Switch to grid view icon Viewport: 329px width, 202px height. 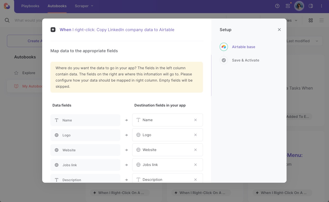pyautogui.click(x=311, y=20)
